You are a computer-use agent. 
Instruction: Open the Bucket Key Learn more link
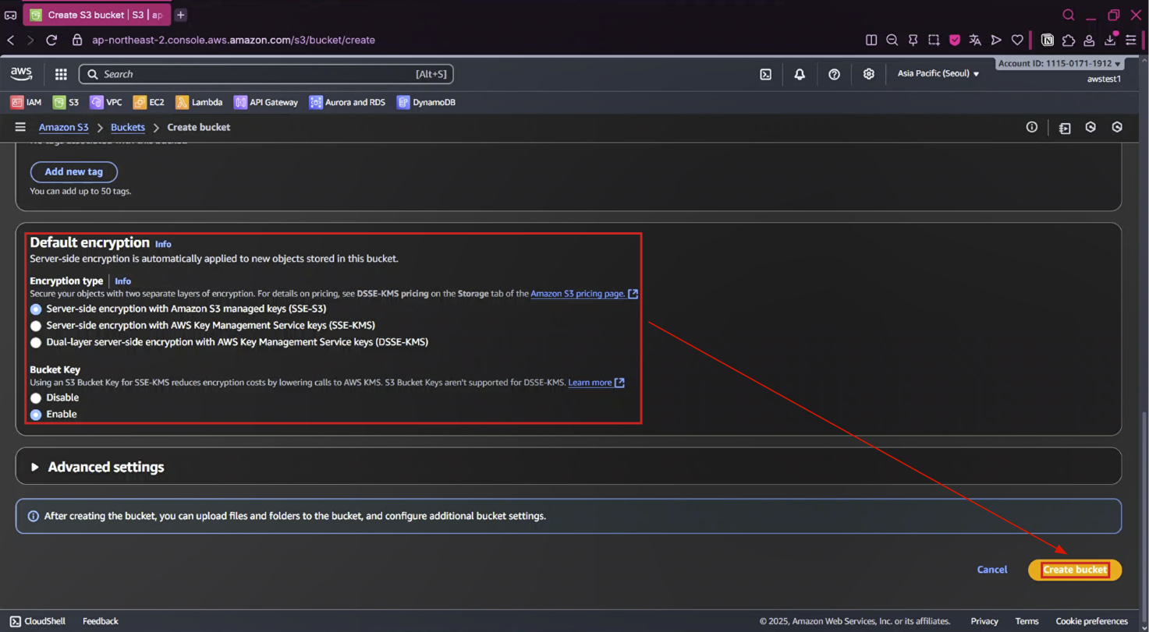coord(596,383)
